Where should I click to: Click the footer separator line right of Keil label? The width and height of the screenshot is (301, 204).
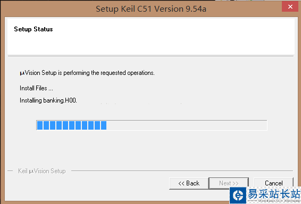point(182,171)
